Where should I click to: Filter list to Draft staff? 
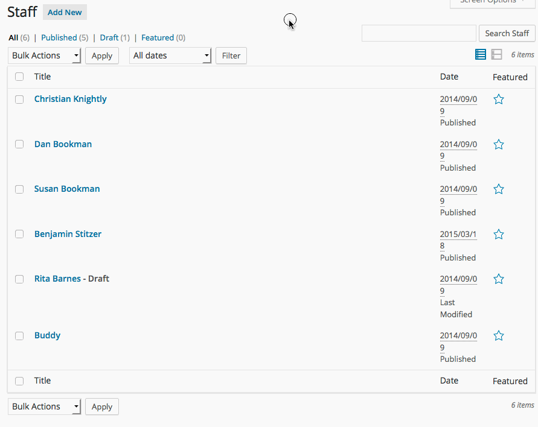click(109, 38)
